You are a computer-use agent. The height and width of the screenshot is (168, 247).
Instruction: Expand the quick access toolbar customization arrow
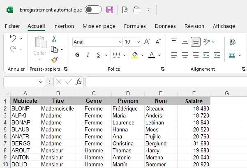click(148, 10)
